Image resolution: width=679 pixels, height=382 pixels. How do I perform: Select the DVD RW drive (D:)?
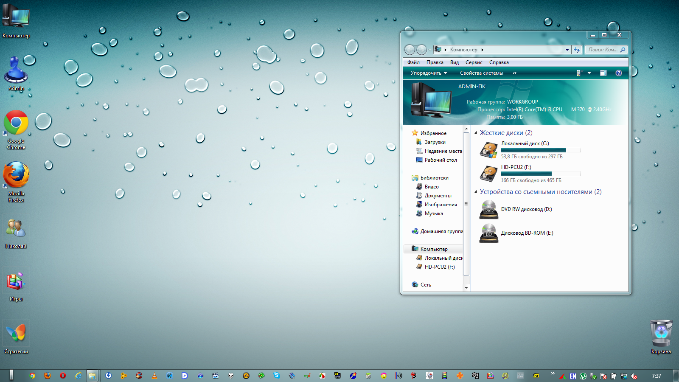coord(526,209)
